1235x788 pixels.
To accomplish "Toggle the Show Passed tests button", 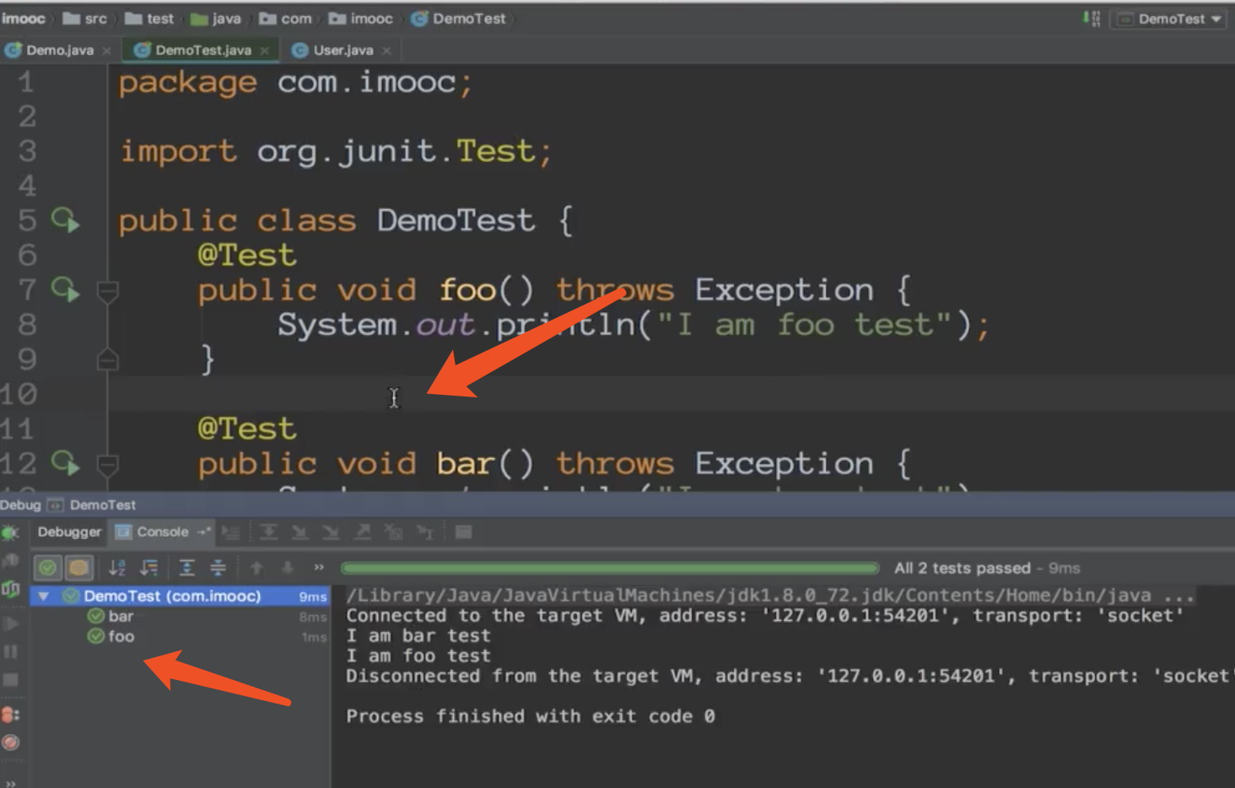I will point(48,568).
